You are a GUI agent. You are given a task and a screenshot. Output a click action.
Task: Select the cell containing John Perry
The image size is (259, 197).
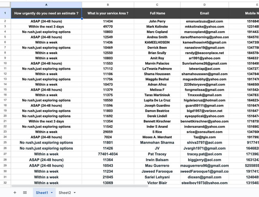(x=157, y=21)
